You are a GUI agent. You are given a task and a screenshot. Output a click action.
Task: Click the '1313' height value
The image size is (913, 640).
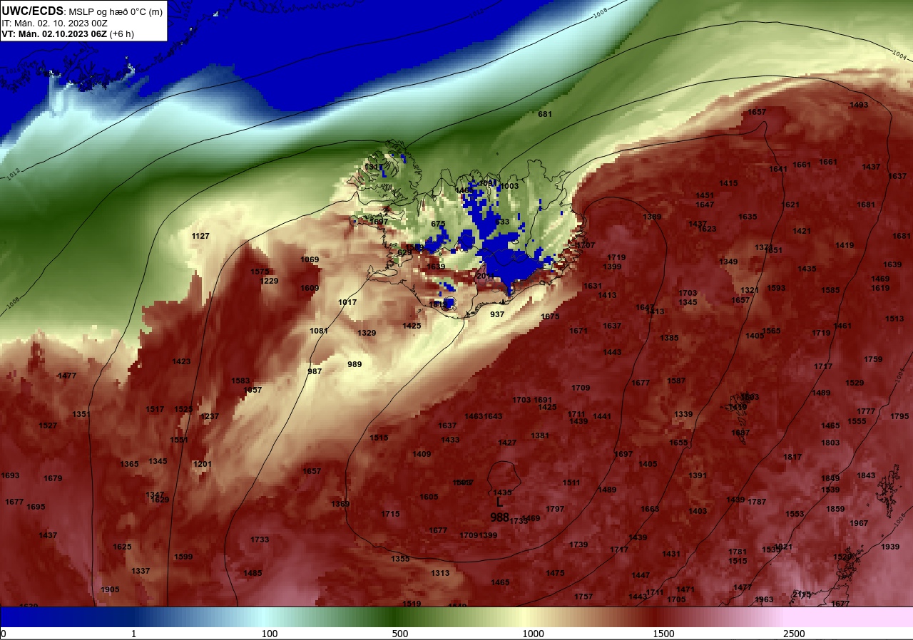tap(440, 573)
